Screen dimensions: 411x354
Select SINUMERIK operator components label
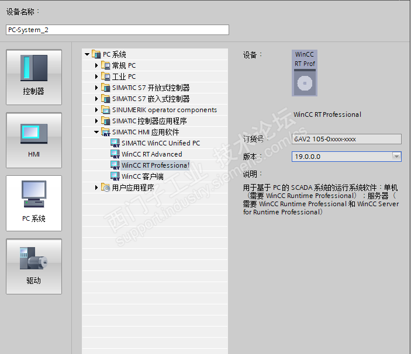click(165, 110)
